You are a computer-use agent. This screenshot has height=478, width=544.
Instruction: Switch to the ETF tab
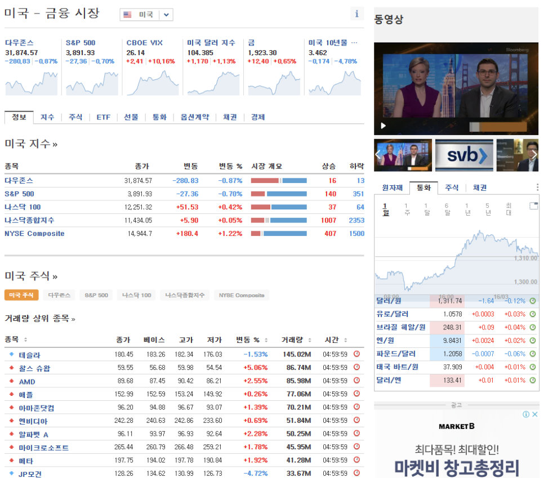[104, 117]
